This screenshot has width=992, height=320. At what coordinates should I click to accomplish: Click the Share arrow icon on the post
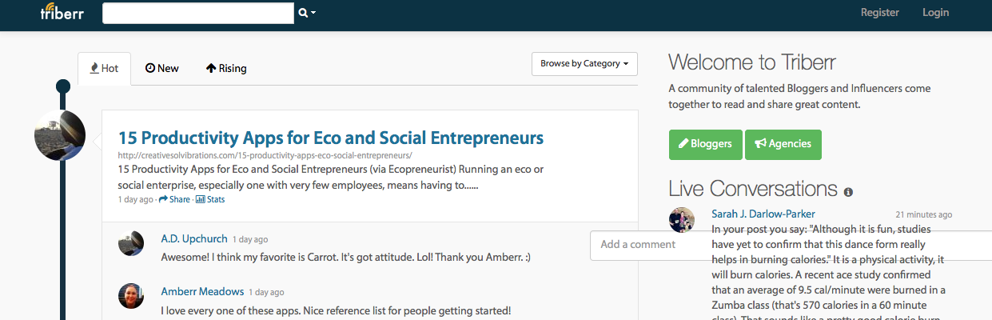163,199
